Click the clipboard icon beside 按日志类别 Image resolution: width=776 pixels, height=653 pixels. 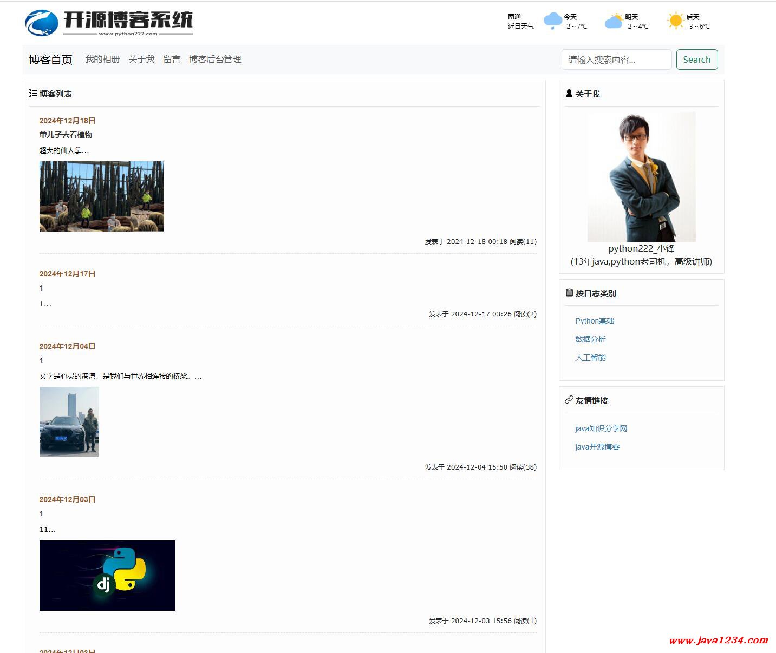point(569,293)
